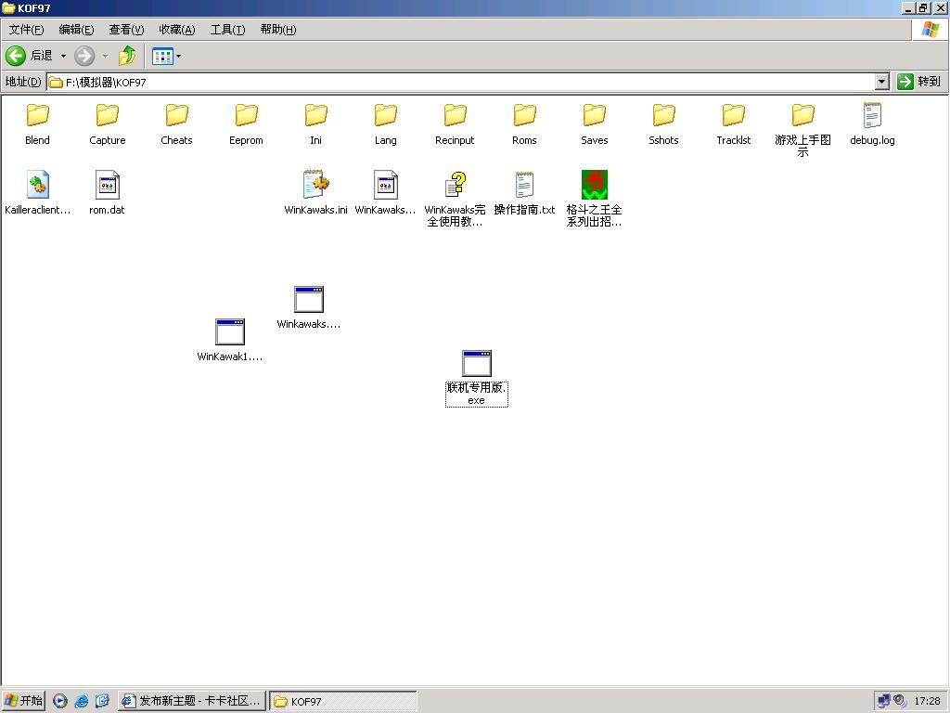Open the Sshots folder

point(663,124)
